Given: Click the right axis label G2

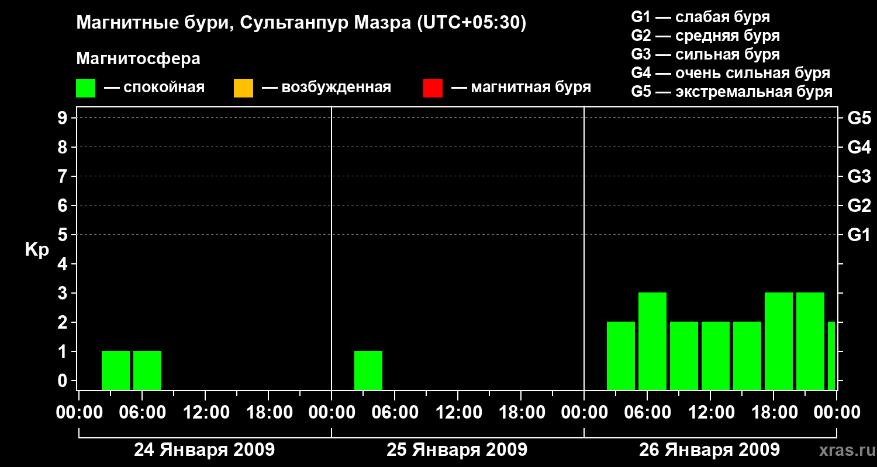Looking at the screenshot, I should click(859, 205).
